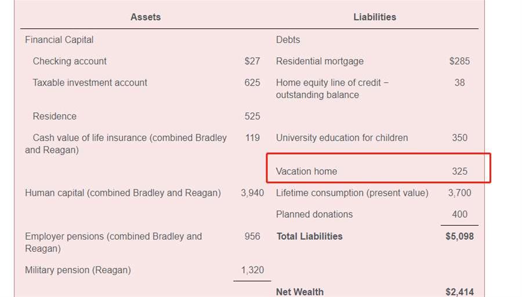The height and width of the screenshot is (297, 522).
Task: Select the Human capital row label
Action: pyautogui.click(x=123, y=193)
